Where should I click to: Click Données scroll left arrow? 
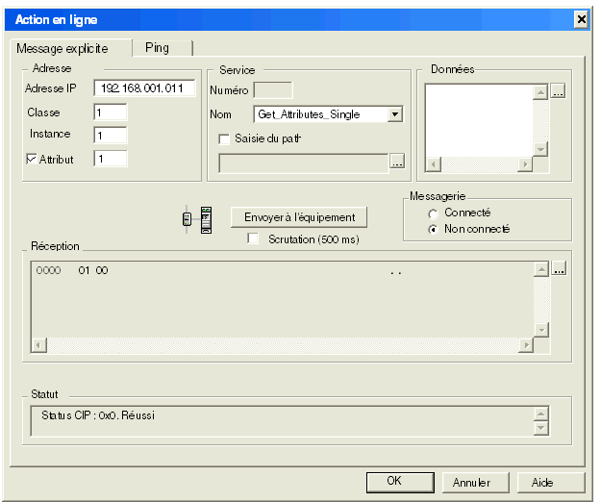pos(433,164)
